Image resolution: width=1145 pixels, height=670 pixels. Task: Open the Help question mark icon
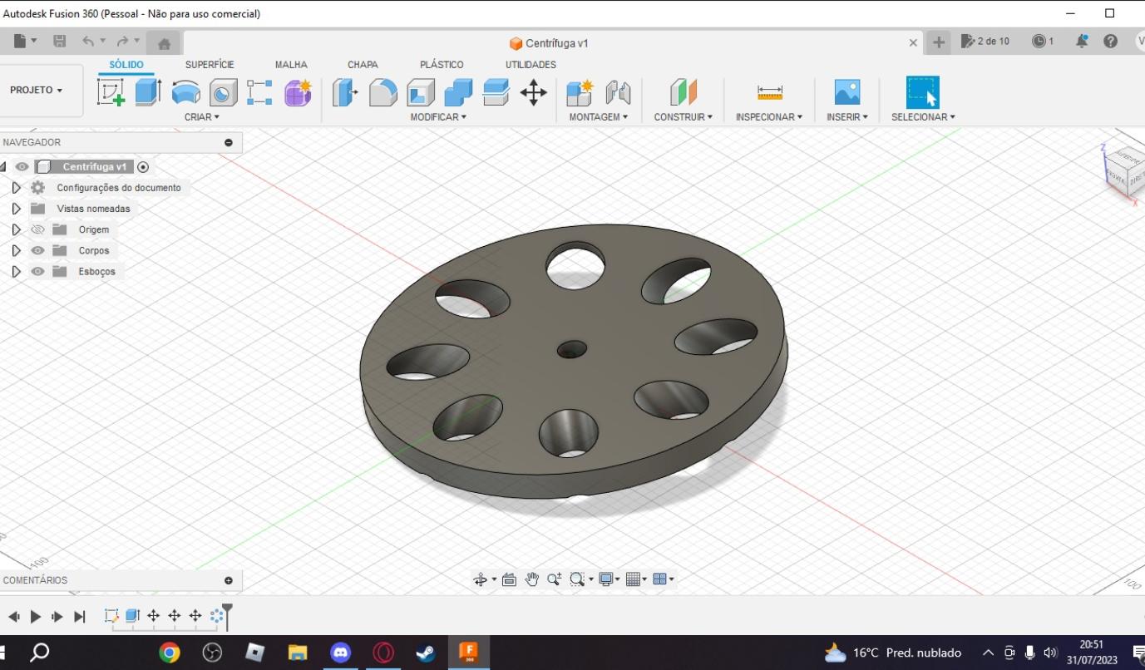pos(1110,42)
